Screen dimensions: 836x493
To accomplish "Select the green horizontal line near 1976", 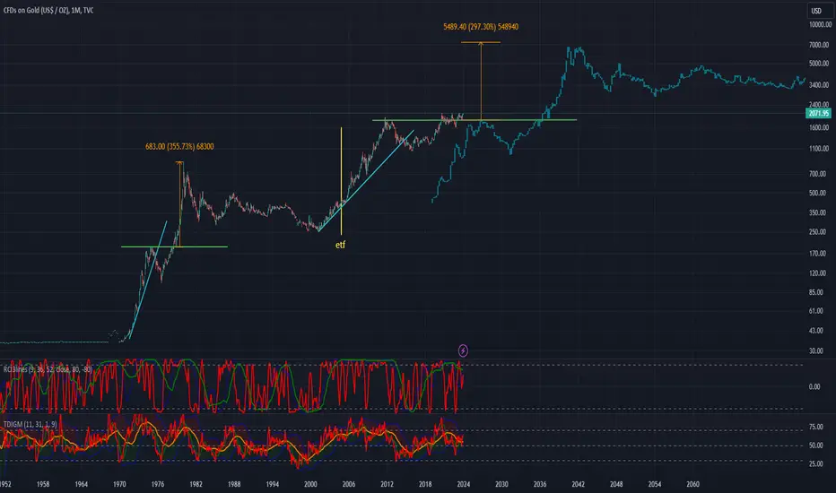I will pos(174,246).
